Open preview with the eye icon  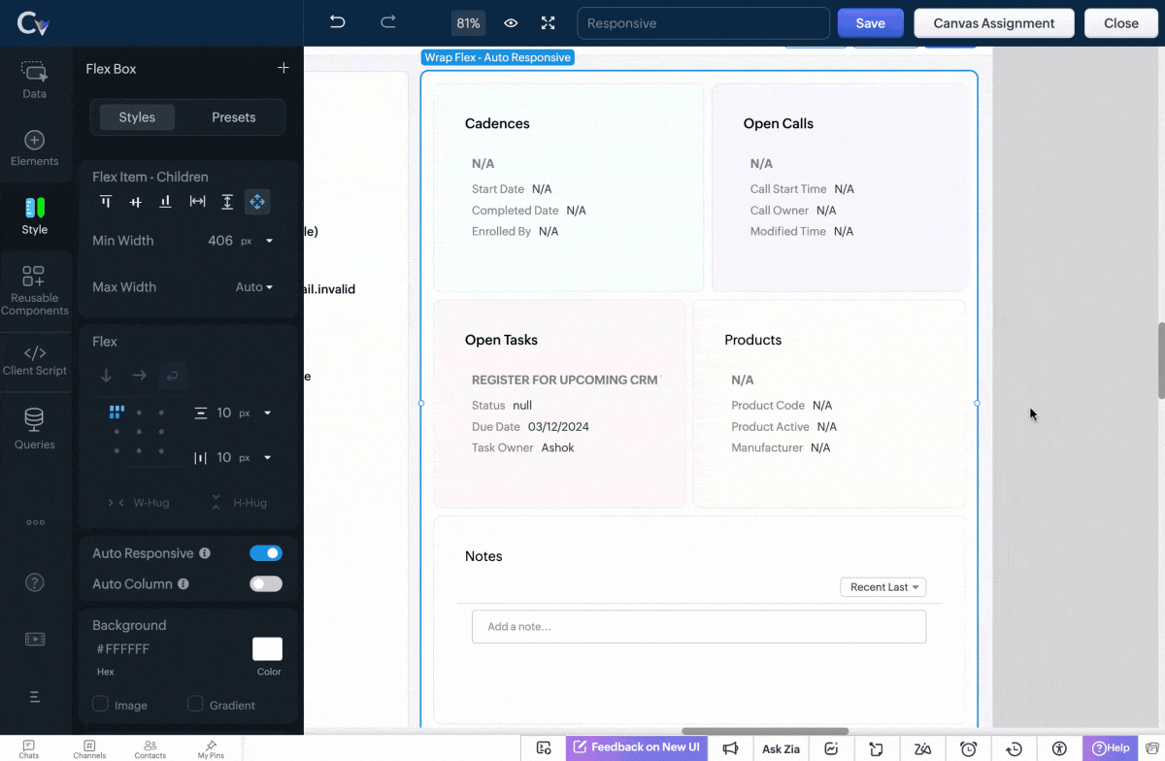click(511, 23)
